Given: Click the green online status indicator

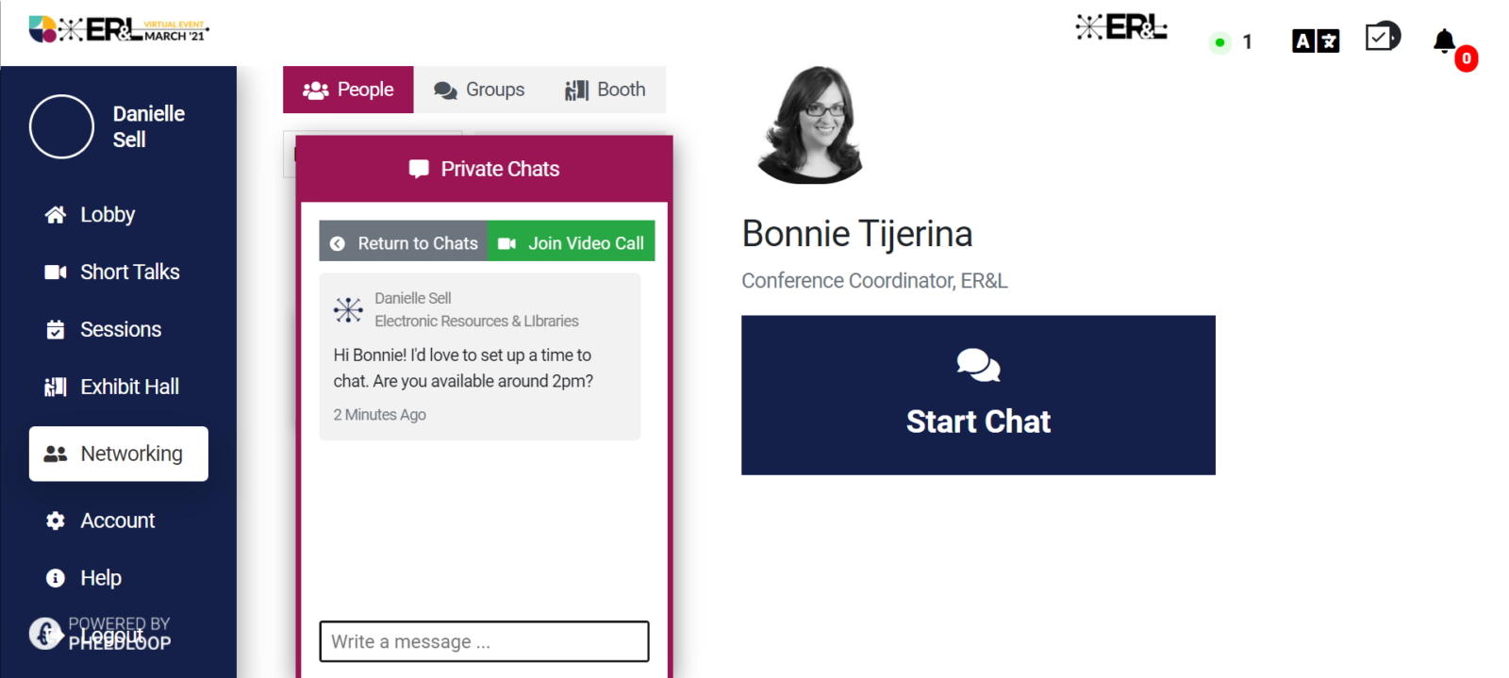Looking at the screenshot, I should (x=1219, y=42).
